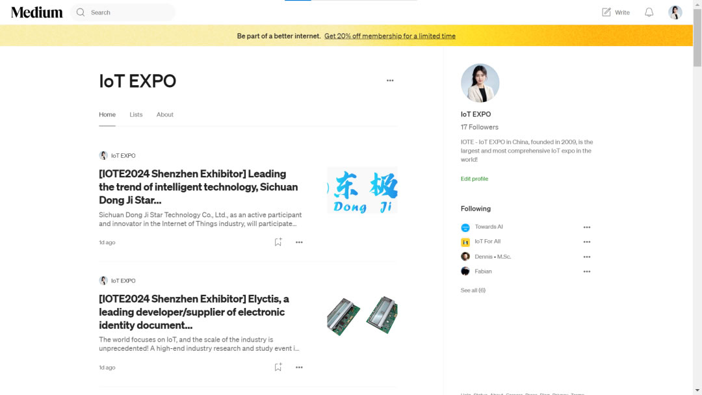Click the page vertical scrollbar thumb

(x=697, y=38)
